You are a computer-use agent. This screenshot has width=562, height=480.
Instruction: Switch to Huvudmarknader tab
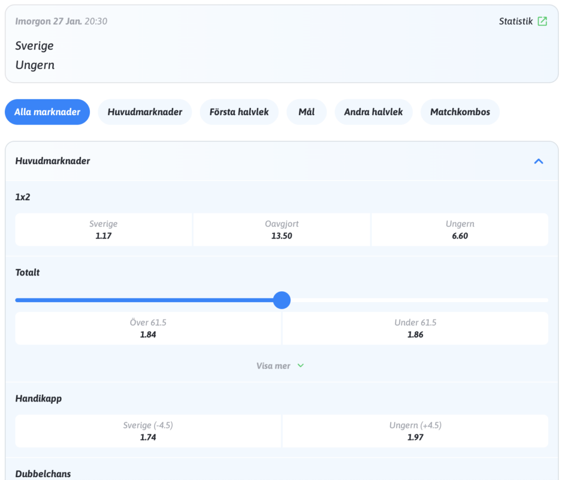pos(145,112)
